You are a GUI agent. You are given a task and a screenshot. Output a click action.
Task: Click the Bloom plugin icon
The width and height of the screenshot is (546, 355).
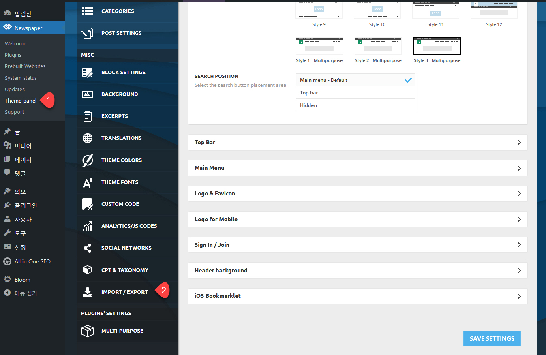pos(7,279)
